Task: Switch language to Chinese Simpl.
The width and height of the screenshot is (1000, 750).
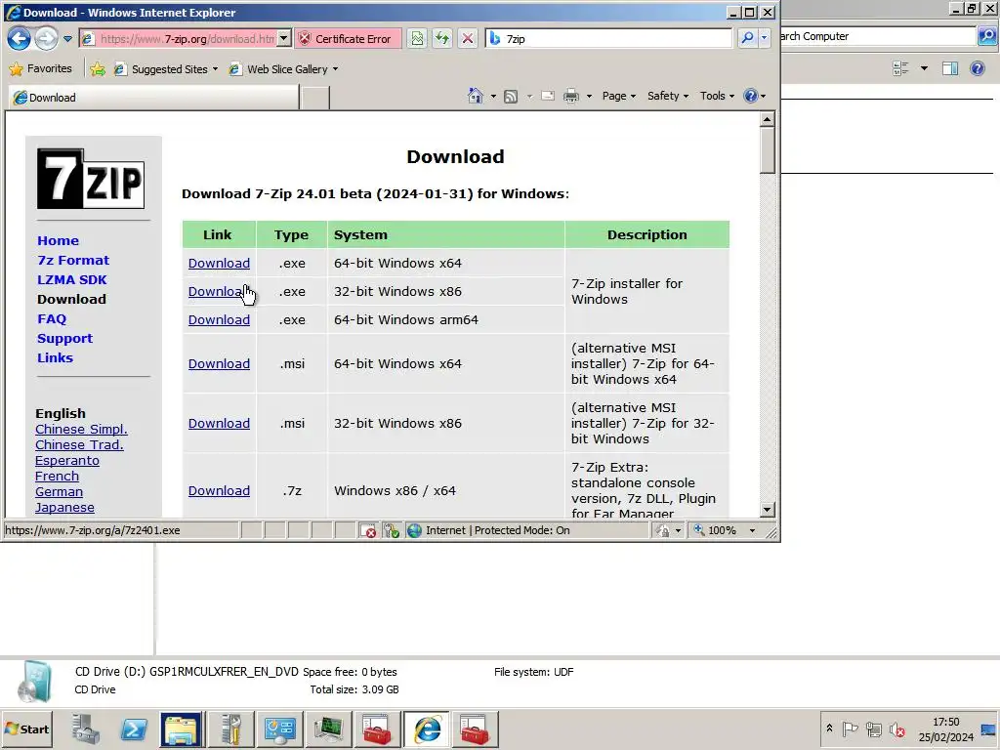Action: tap(82, 430)
